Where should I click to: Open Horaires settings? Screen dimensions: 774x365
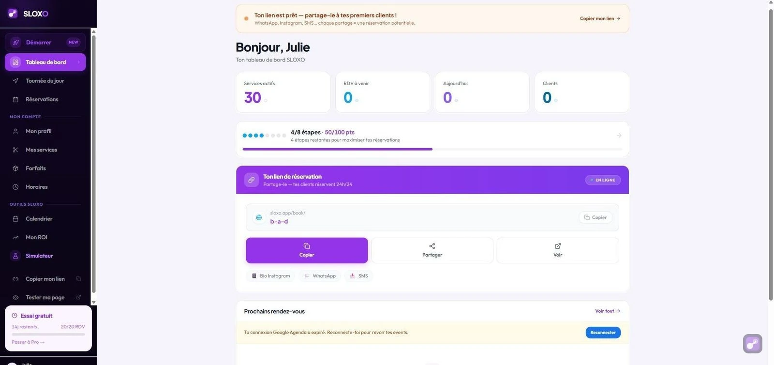pos(45,187)
